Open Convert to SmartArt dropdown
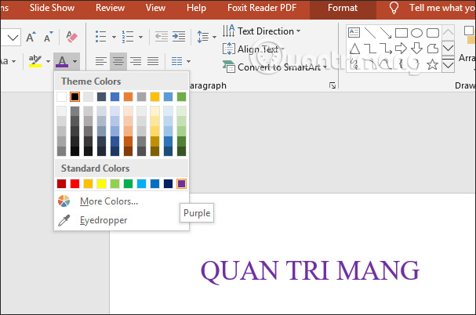 point(274,67)
